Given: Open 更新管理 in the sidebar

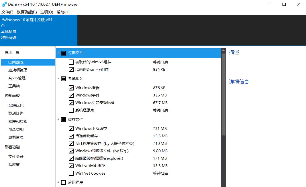Looking at the screenshot, I should coord(16,137).
